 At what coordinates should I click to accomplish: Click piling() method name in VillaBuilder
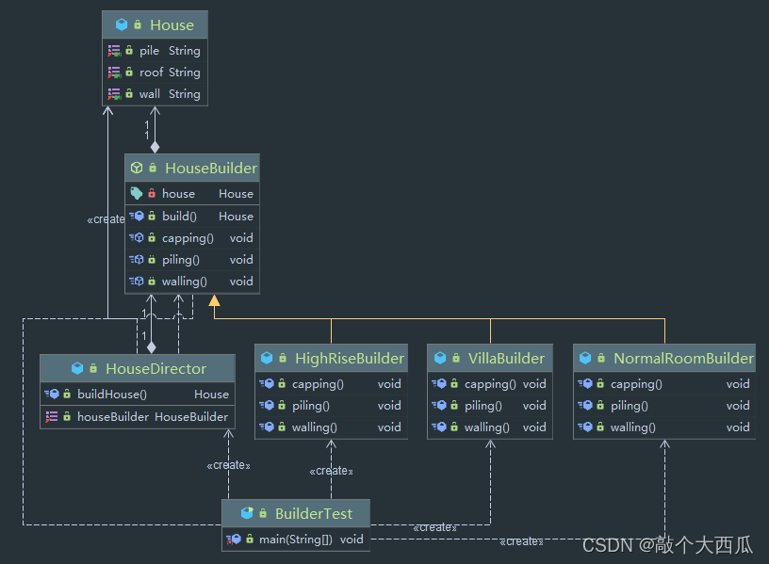coord(483,406)
